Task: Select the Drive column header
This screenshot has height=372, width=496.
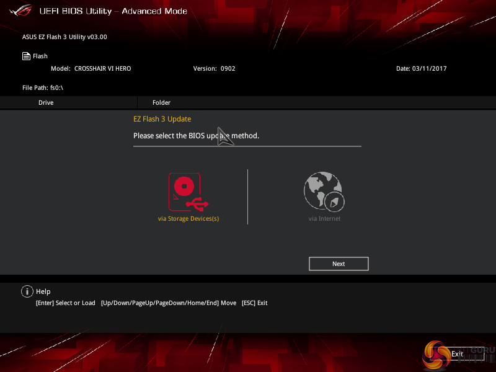Action: pyautogui.click(x=46, y=102)
